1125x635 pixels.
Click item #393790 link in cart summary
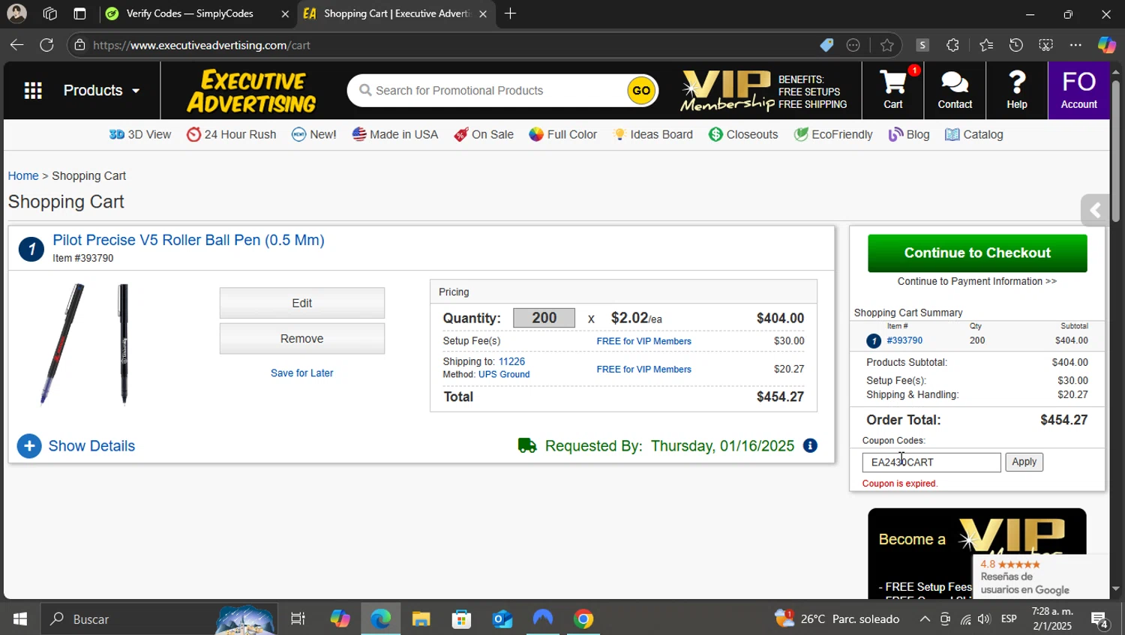904,341
